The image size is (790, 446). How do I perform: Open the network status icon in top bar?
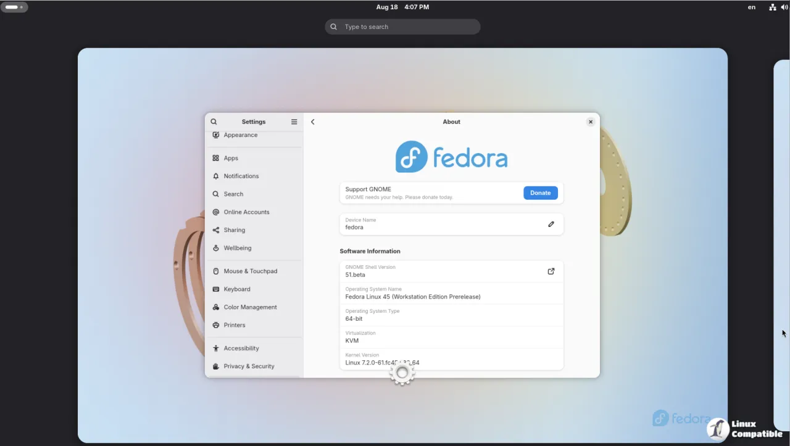coord(772,7)
